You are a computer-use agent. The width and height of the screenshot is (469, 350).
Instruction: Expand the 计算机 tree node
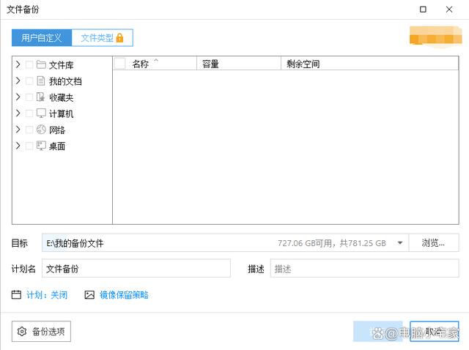[x=18, y=113]
